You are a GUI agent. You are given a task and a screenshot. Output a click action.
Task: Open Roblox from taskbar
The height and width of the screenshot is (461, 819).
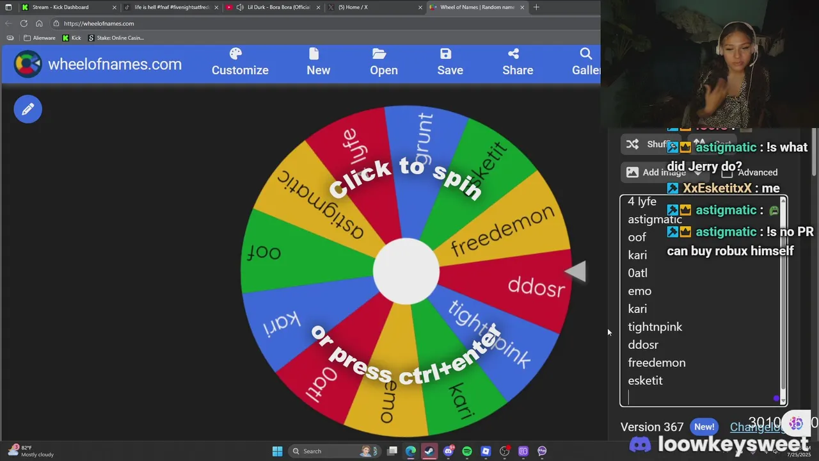486,451
